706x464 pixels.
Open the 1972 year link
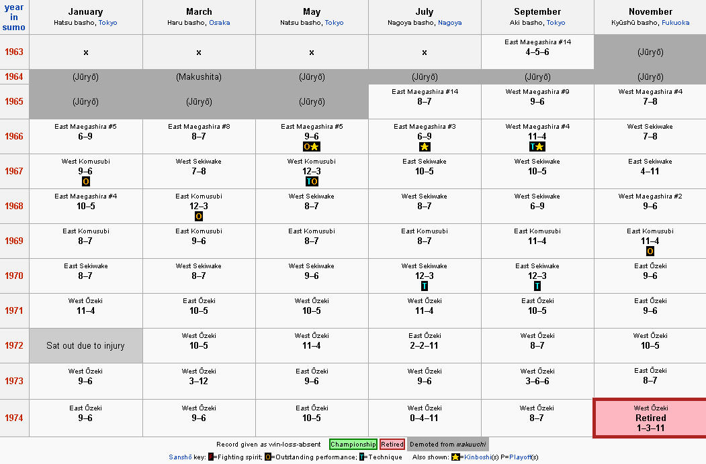pyautogui.click(x=14, y=345)
